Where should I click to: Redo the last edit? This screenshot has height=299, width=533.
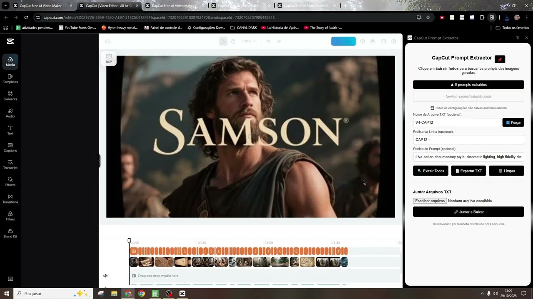(x=279, y=41)
